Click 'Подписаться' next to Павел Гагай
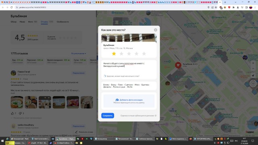Image resolution: width=258 pixels, height=145 pixels. click(79, 73)
